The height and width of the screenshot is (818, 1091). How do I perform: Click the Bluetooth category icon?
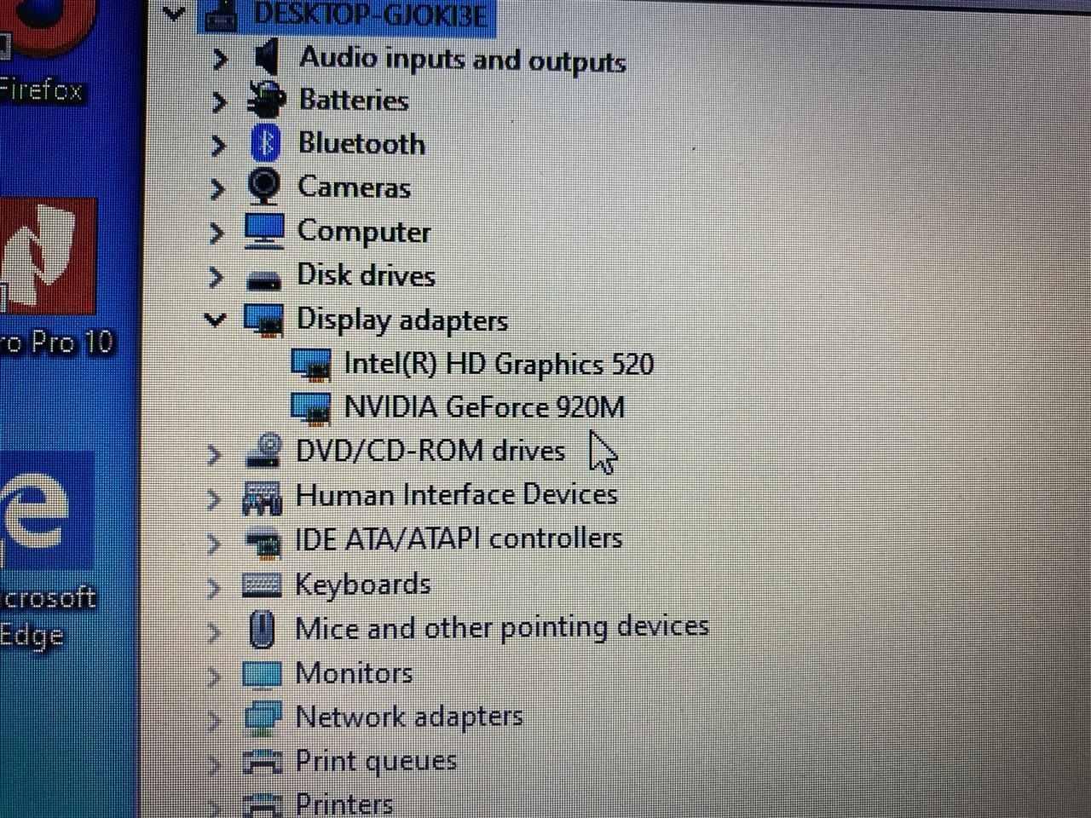pyautogui.click(x=265, y=142)
